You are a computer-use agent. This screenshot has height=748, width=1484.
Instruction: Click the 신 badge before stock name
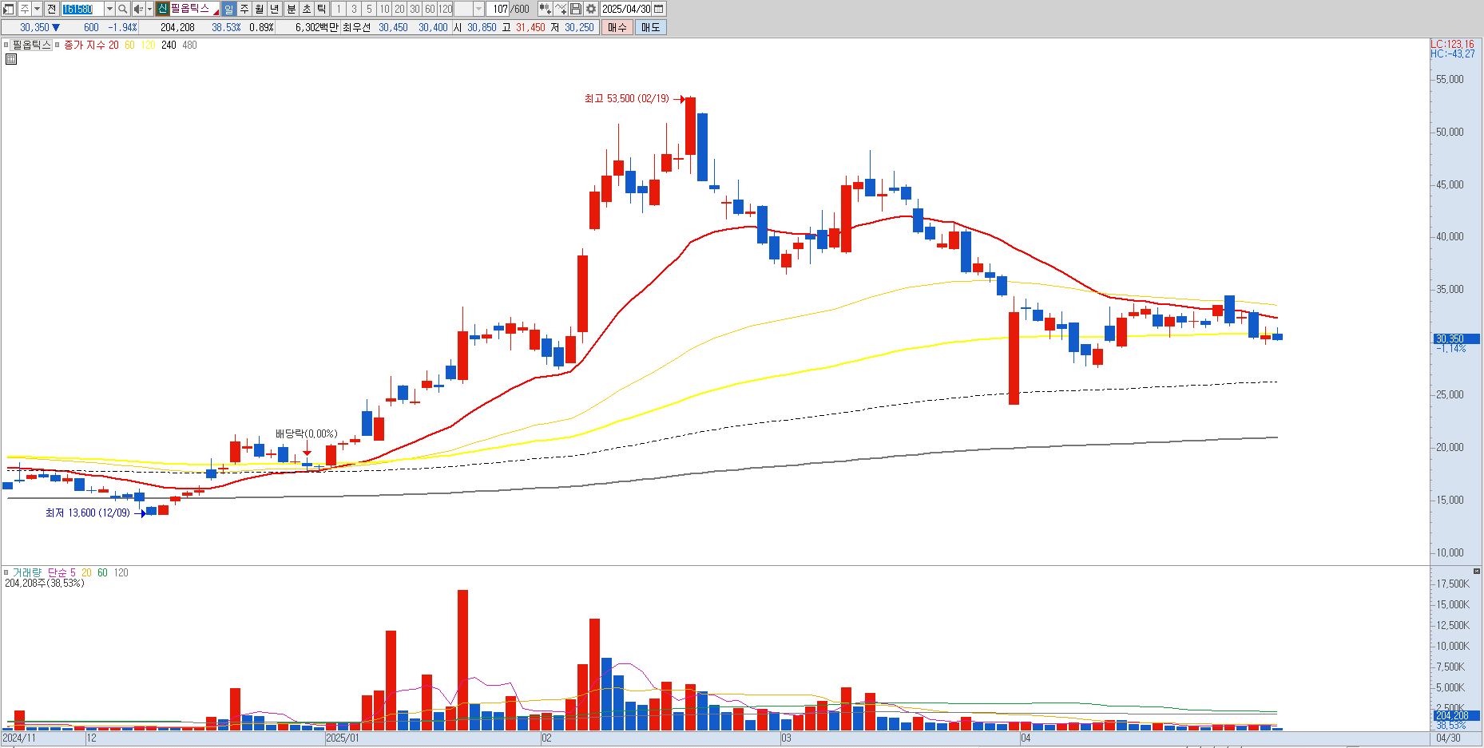[162, 9]
